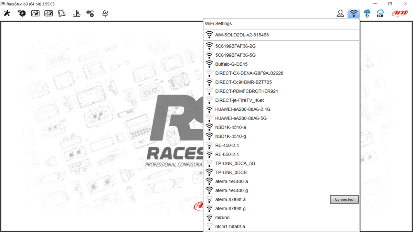Open the temperature sensor calibration icon

click(76, 13)
